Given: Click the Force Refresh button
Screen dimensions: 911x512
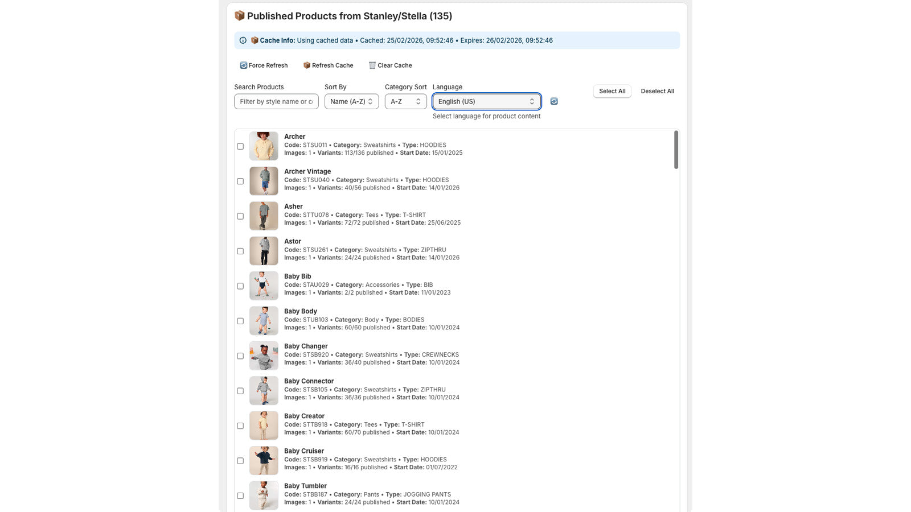Looking at the screenshot, I should [264, 65].
